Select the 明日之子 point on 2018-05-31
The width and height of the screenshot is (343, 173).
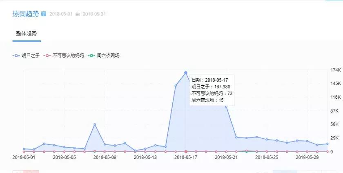pyautogui.click(x=327, y=144)
